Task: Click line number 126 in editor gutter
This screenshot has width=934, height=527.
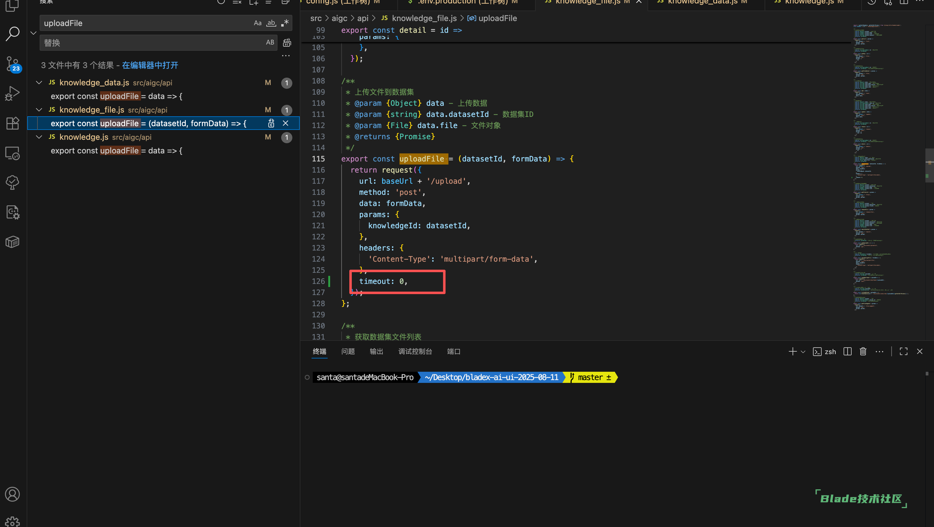Action: 318,281
